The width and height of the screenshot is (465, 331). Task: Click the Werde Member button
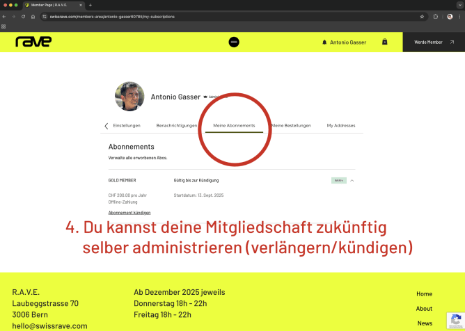[x=434, y=42]
